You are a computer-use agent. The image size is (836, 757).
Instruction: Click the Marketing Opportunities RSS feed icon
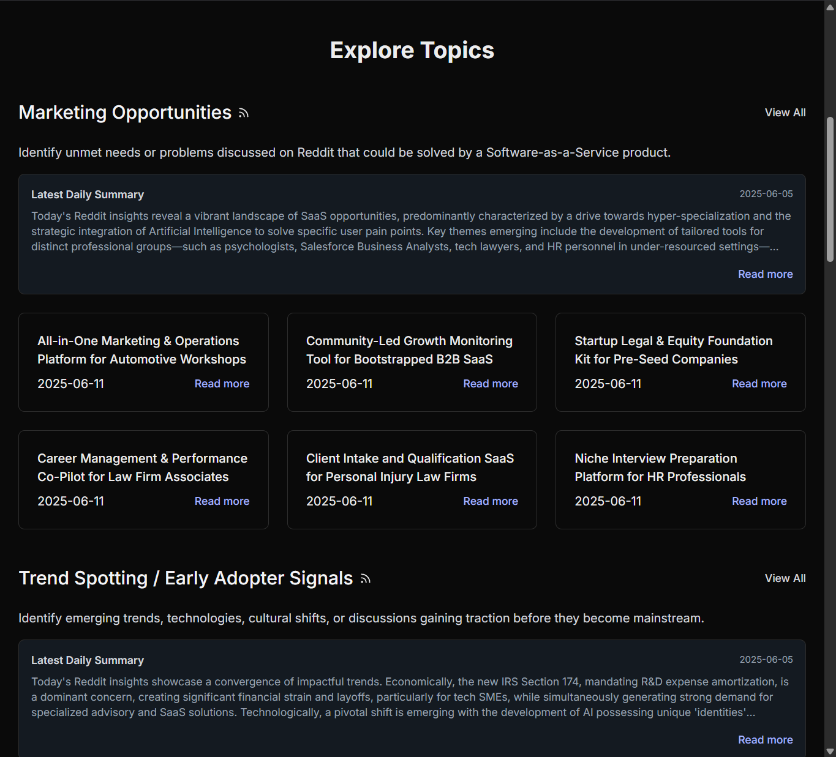point(243,113)
